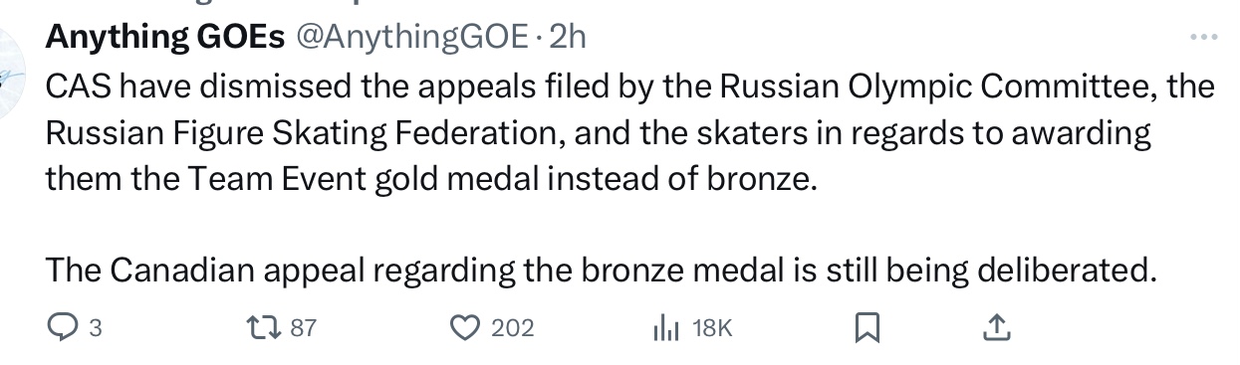Click the Russian Figure Skating Federation text line
This screenshot has height=365, width=1240.
[599, 132]
